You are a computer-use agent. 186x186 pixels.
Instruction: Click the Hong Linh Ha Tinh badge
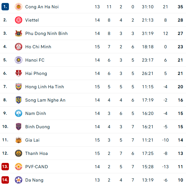tap(18, 87)
